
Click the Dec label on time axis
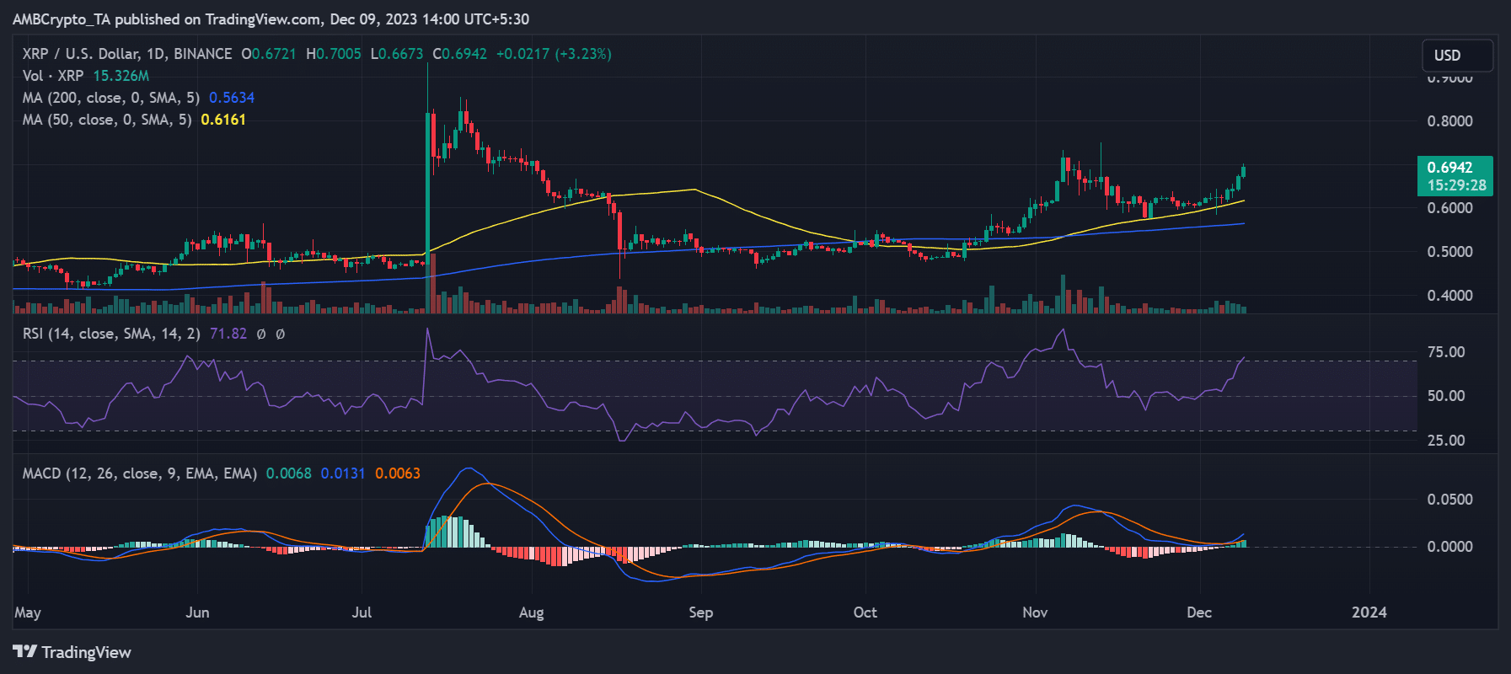tap(1199, 612)
